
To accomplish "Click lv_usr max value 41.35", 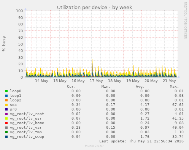I will [x=178, y=118].
